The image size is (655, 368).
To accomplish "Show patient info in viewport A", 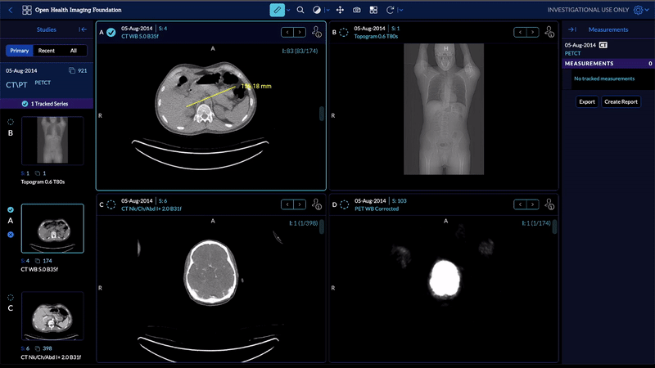I will [317, 32].
